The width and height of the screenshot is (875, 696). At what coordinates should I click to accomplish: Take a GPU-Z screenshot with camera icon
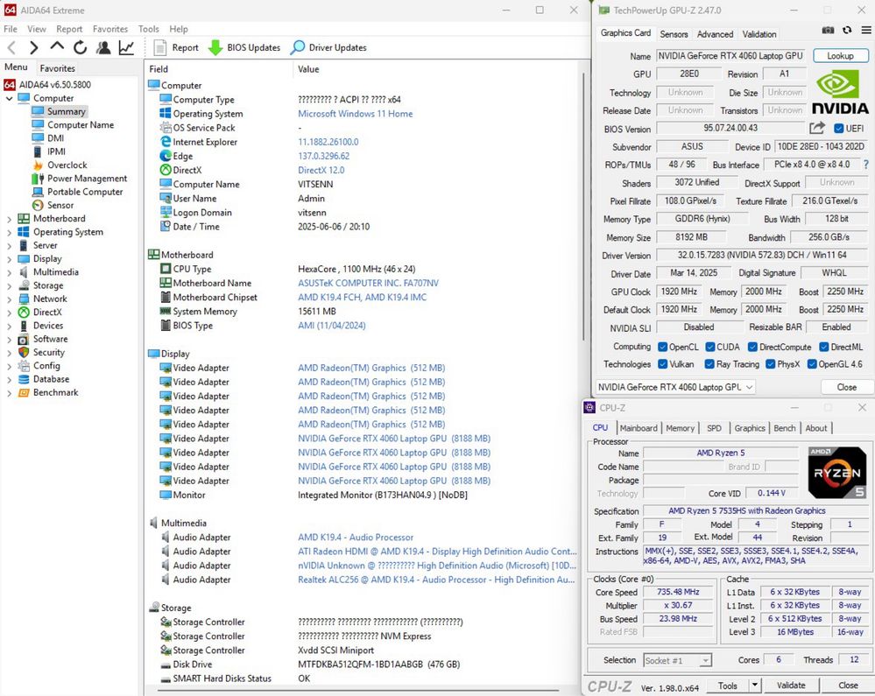(x=828, y=30)
